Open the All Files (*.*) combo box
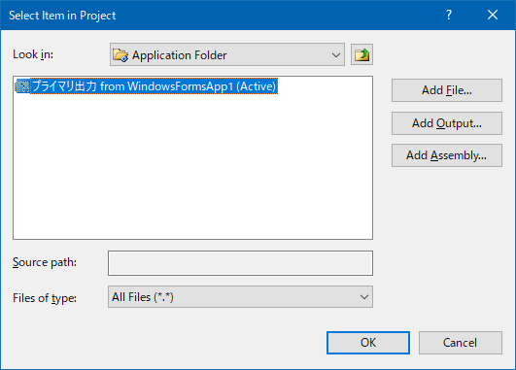Image resolution: width=516 pixels, height=370 pixels. [x=240, y=297]
